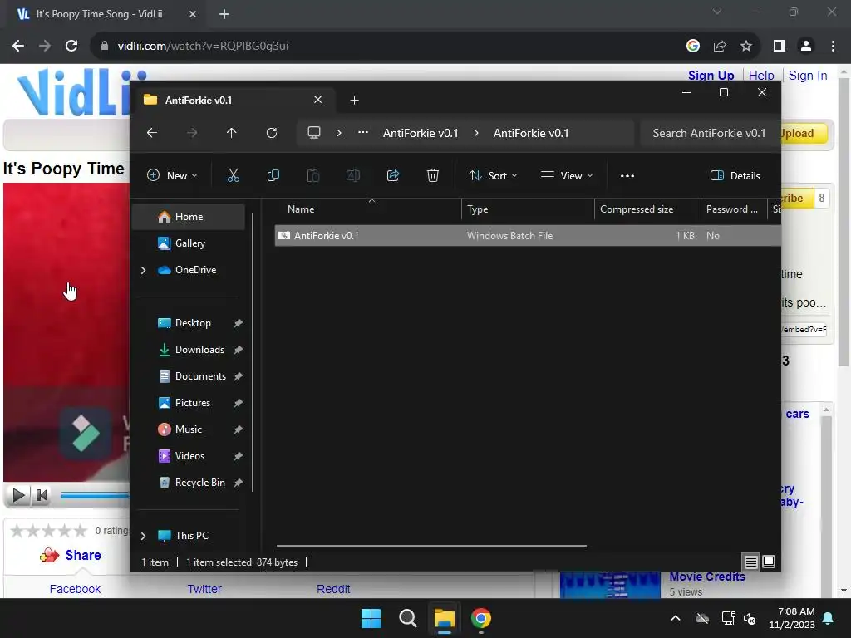
Task: Open the View dropdown menu
Action: (x=567, y=176)
